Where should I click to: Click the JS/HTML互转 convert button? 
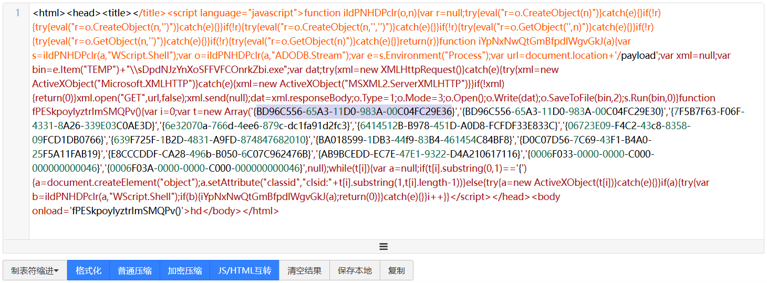click(244, 270)
